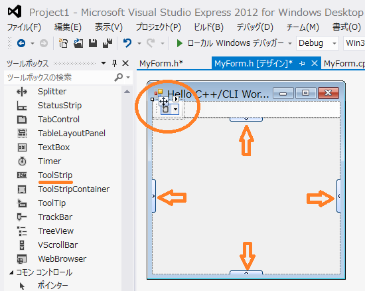Open the Debug configuration combo box
The height and width of the screenshot is (291, 365).
[317, 43]
